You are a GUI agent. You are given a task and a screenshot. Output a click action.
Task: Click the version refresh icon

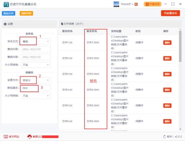tap(164, 136)
